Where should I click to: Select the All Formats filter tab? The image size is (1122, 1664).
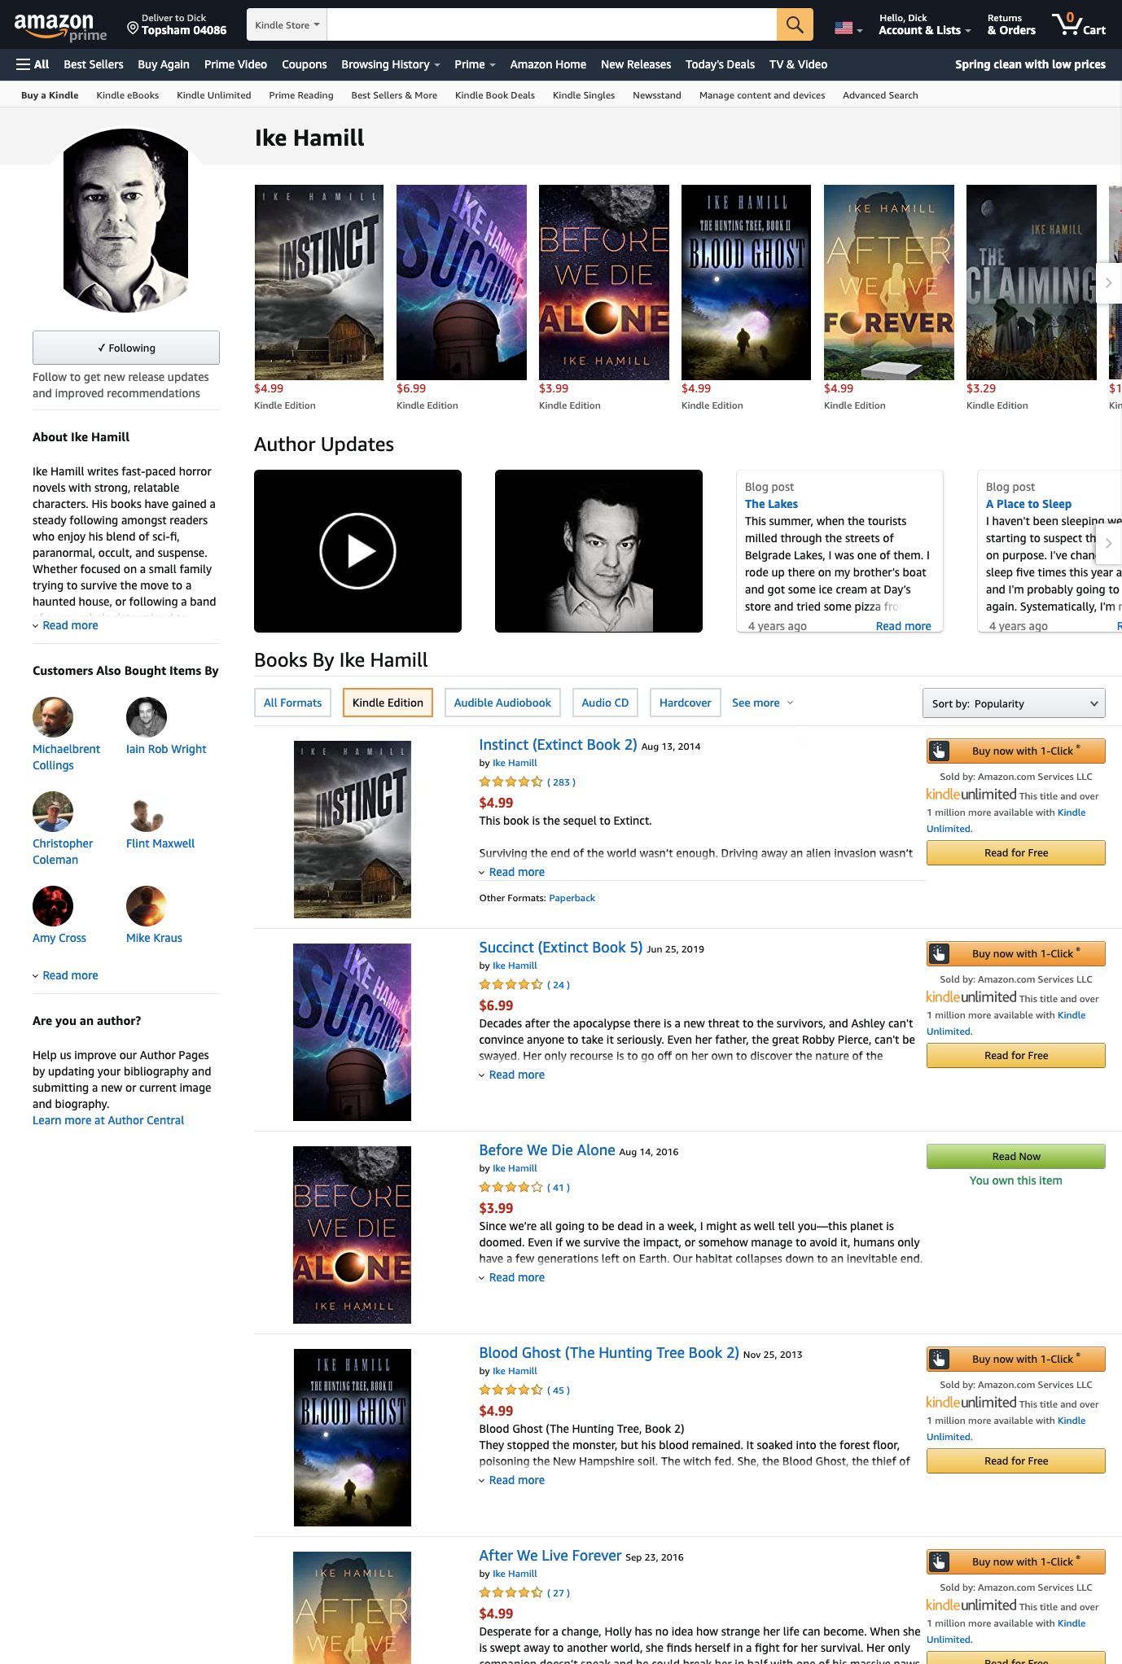coord(292,703)
